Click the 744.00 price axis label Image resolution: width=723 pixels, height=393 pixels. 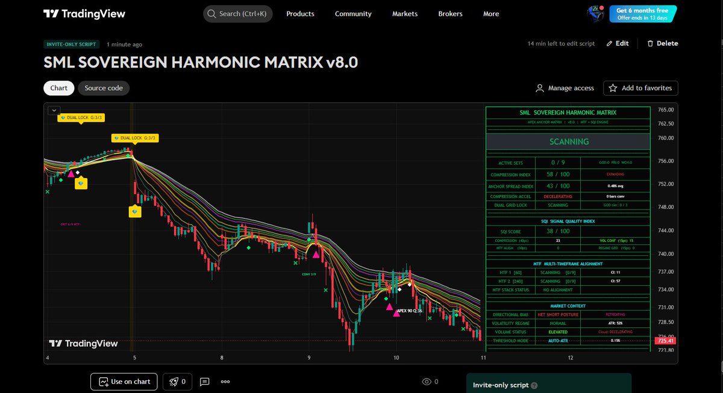click(666, 231)
